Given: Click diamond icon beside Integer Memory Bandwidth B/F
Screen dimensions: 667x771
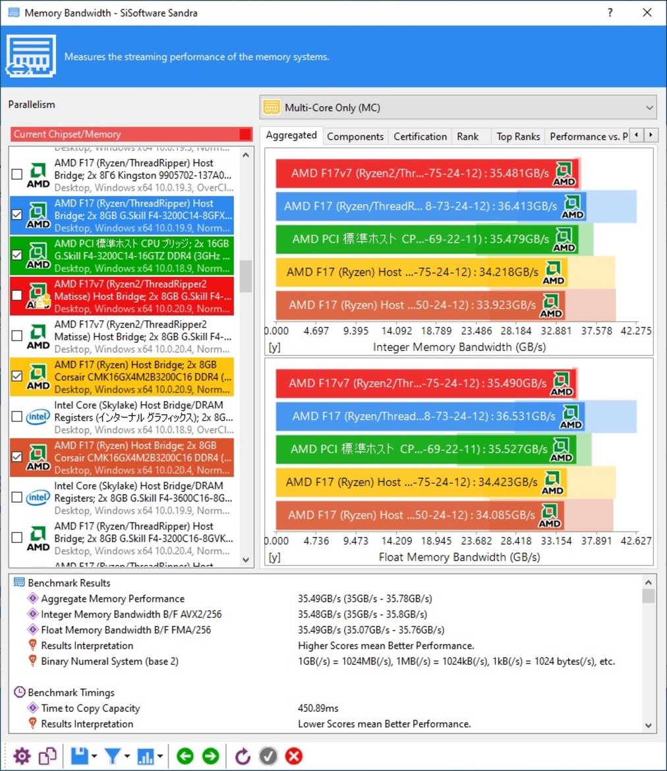Looking at the screenshot, I should pos(33,613).
